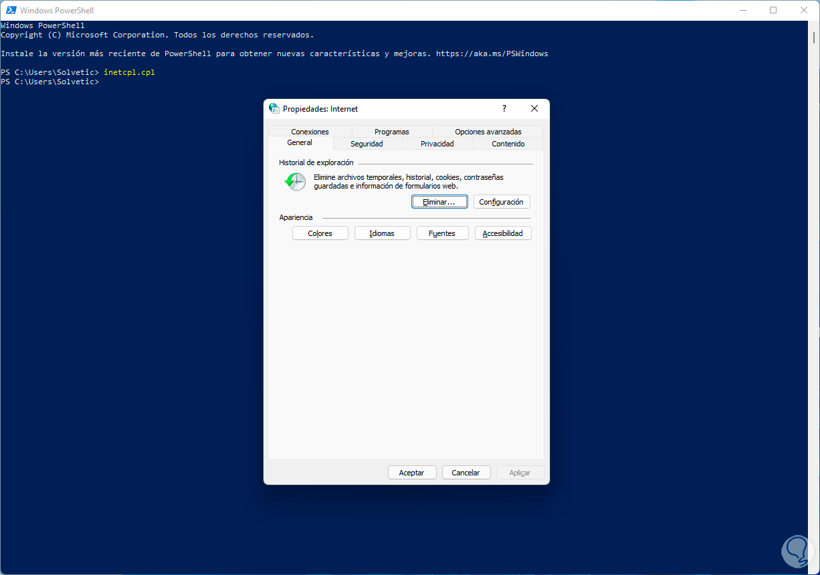Screen dimensions: 820x575
Task: Maximize the Windows PowerShell window
Action: click(x=773, y=10)
